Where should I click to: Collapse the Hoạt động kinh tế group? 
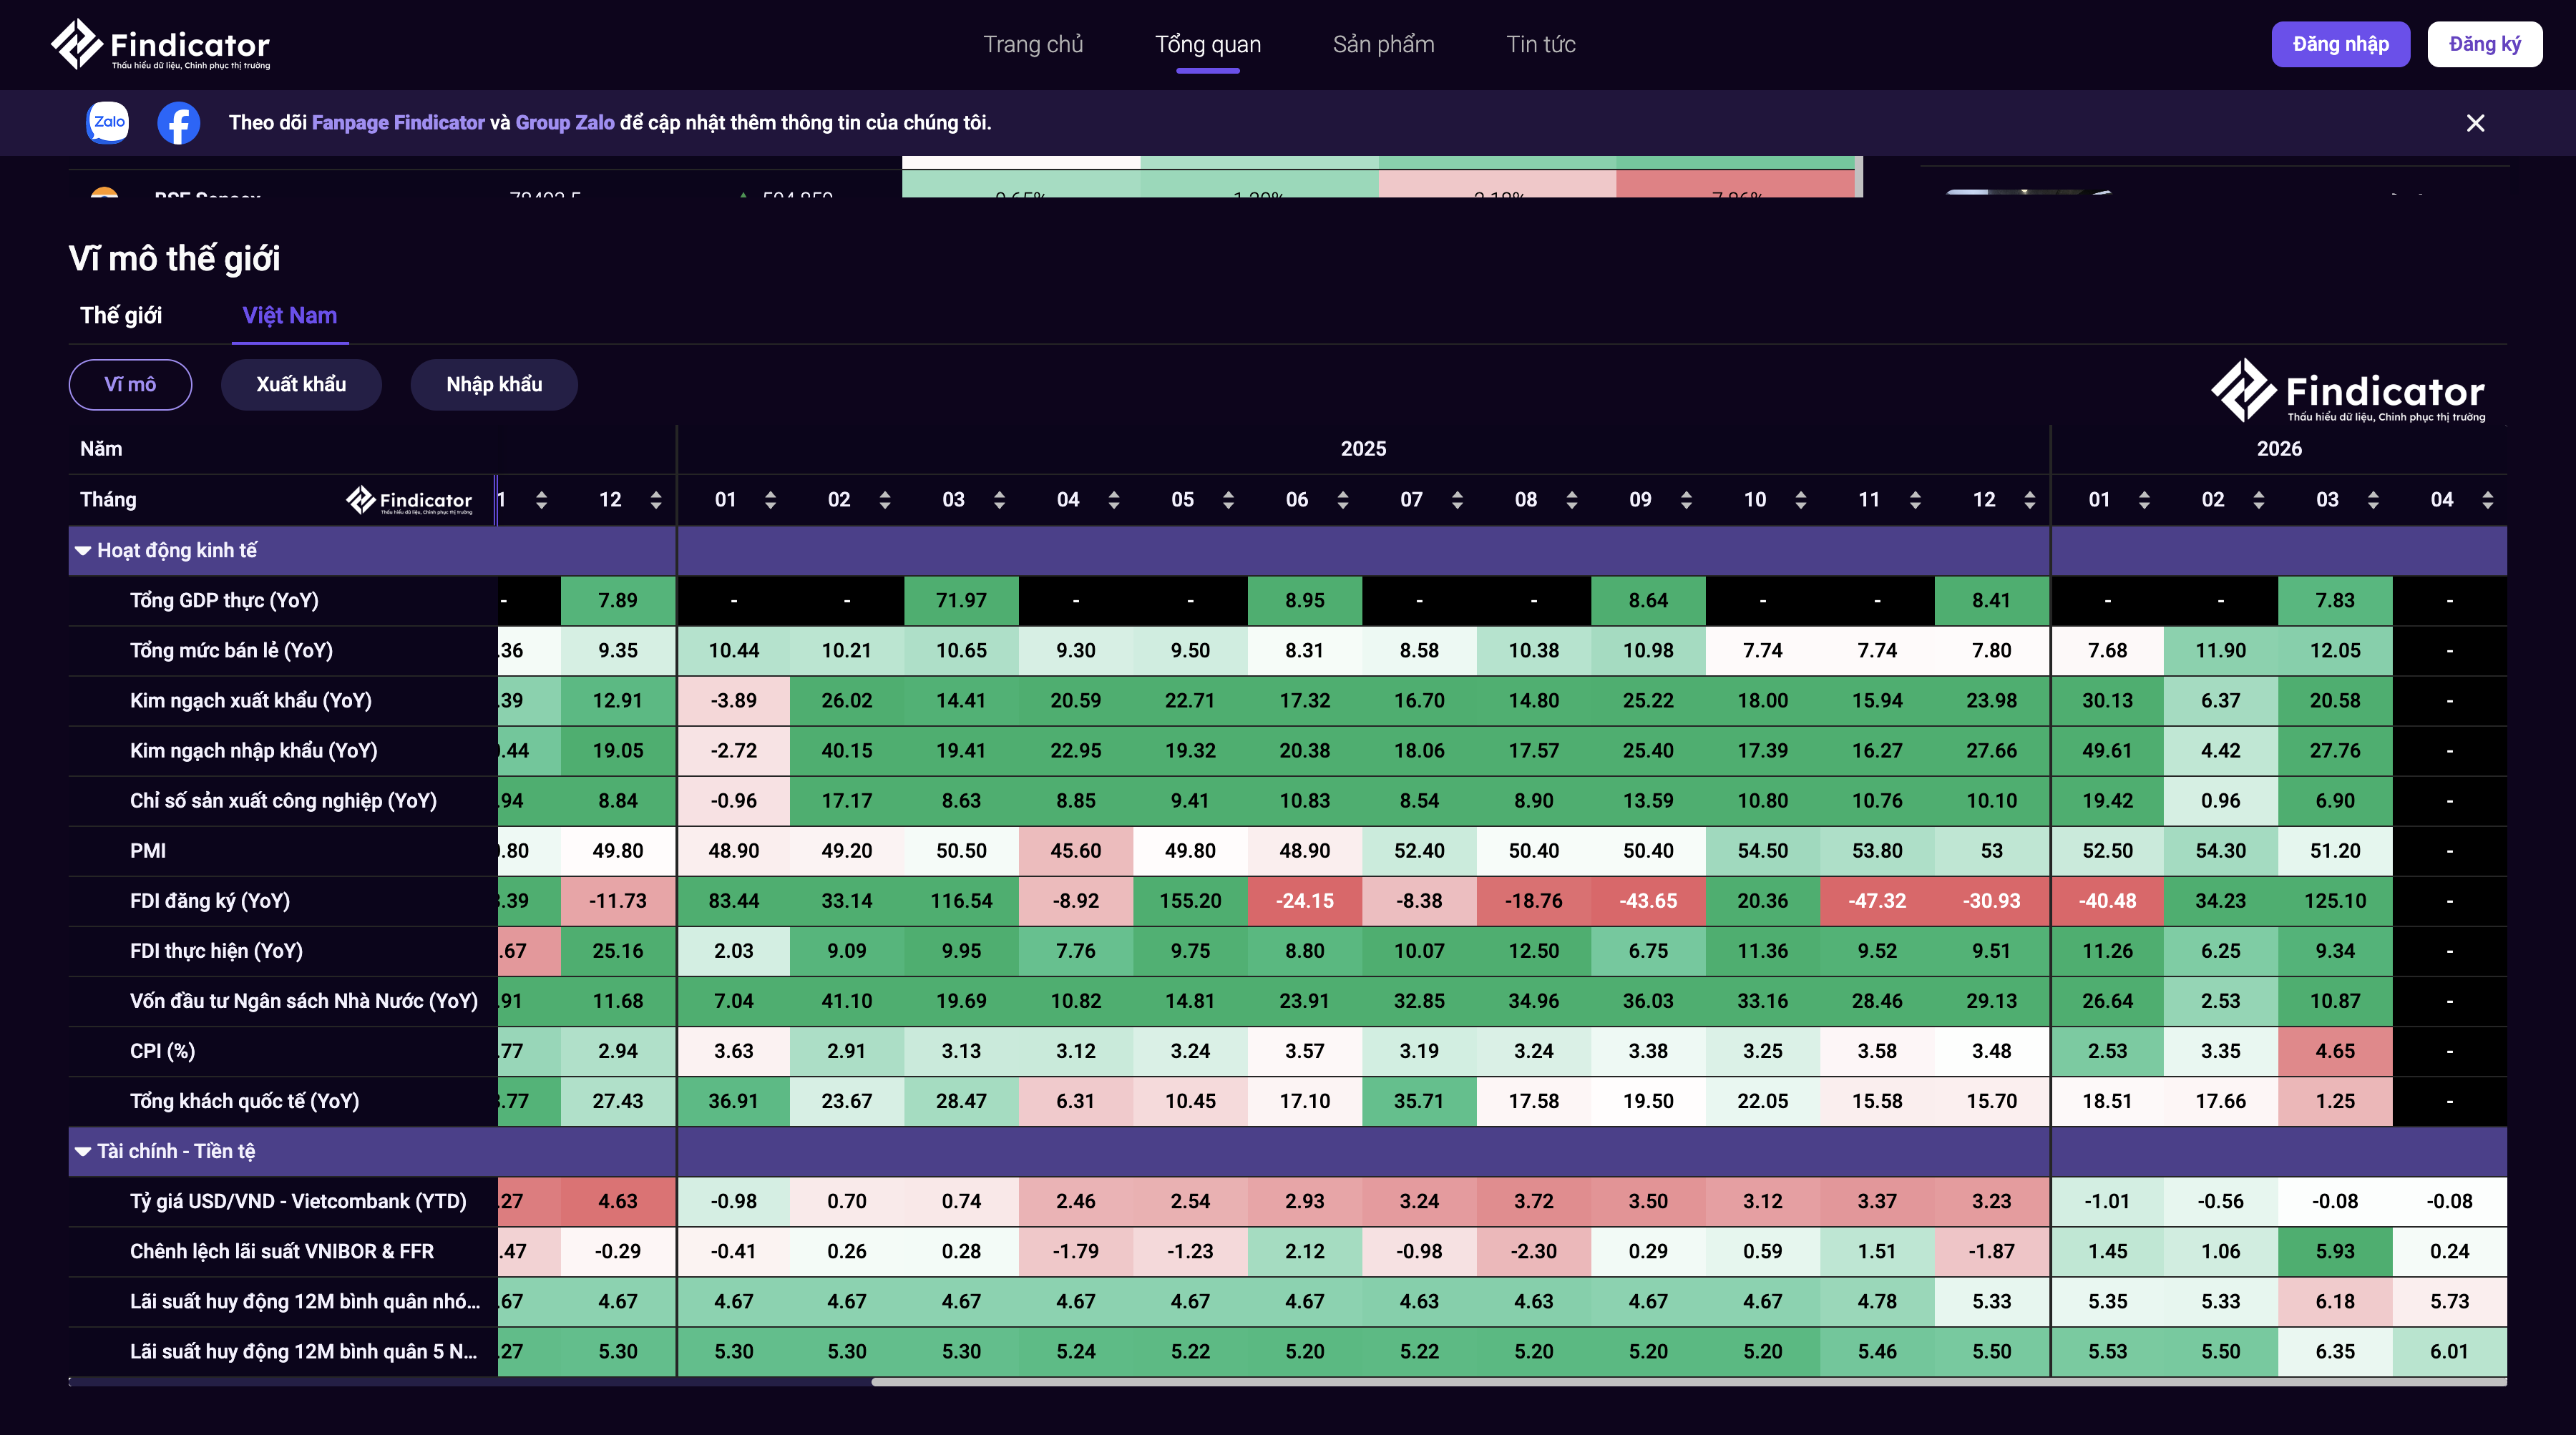tap(83, 551)
